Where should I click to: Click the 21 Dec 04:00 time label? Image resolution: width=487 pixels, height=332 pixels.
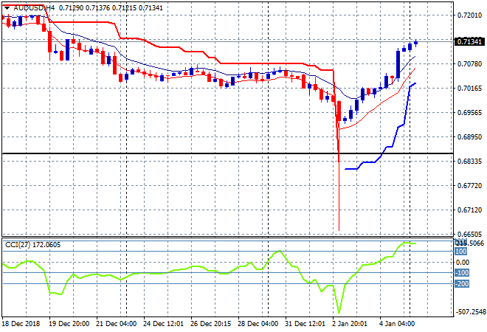pos(116,324)
